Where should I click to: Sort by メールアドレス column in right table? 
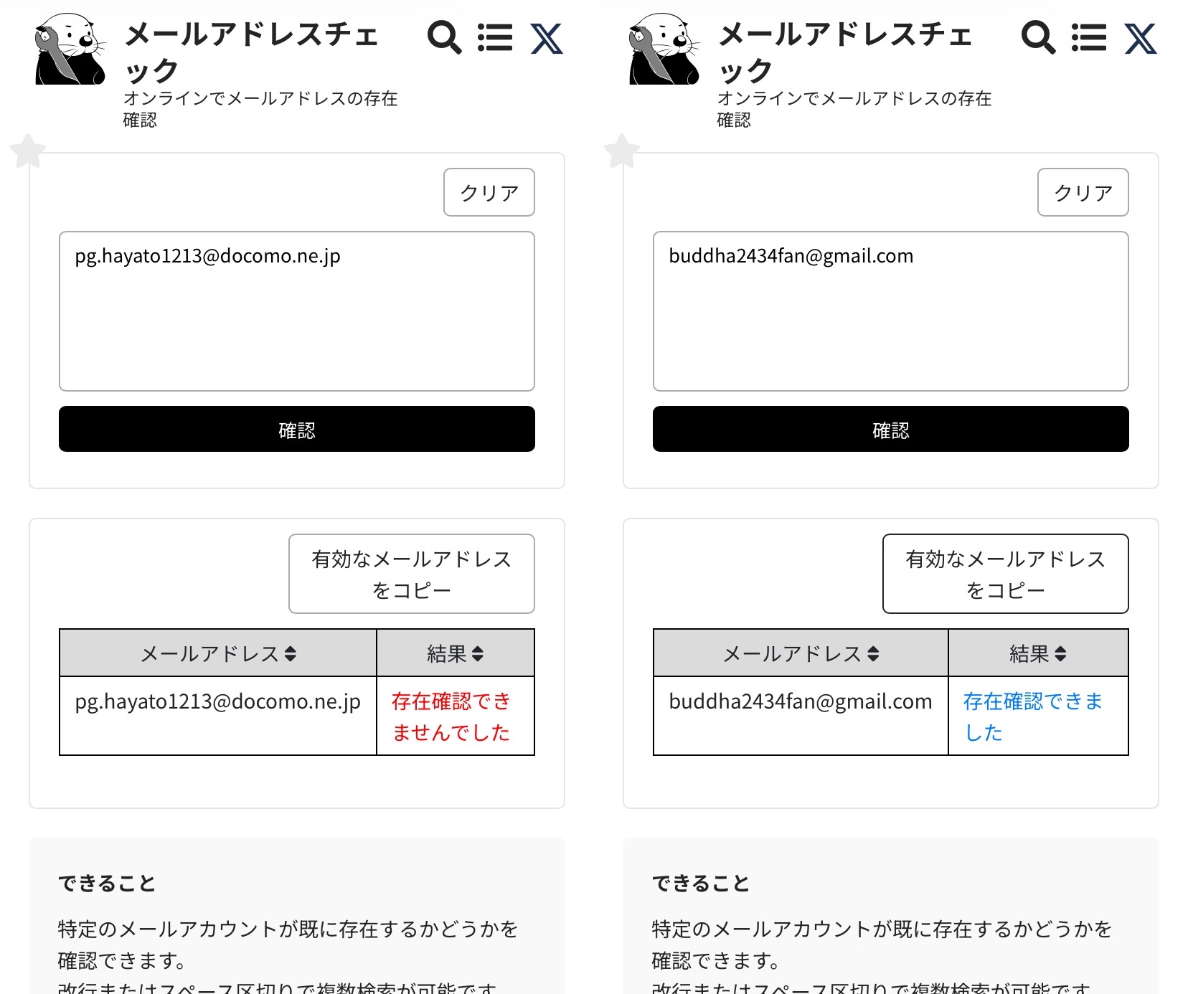801,653
